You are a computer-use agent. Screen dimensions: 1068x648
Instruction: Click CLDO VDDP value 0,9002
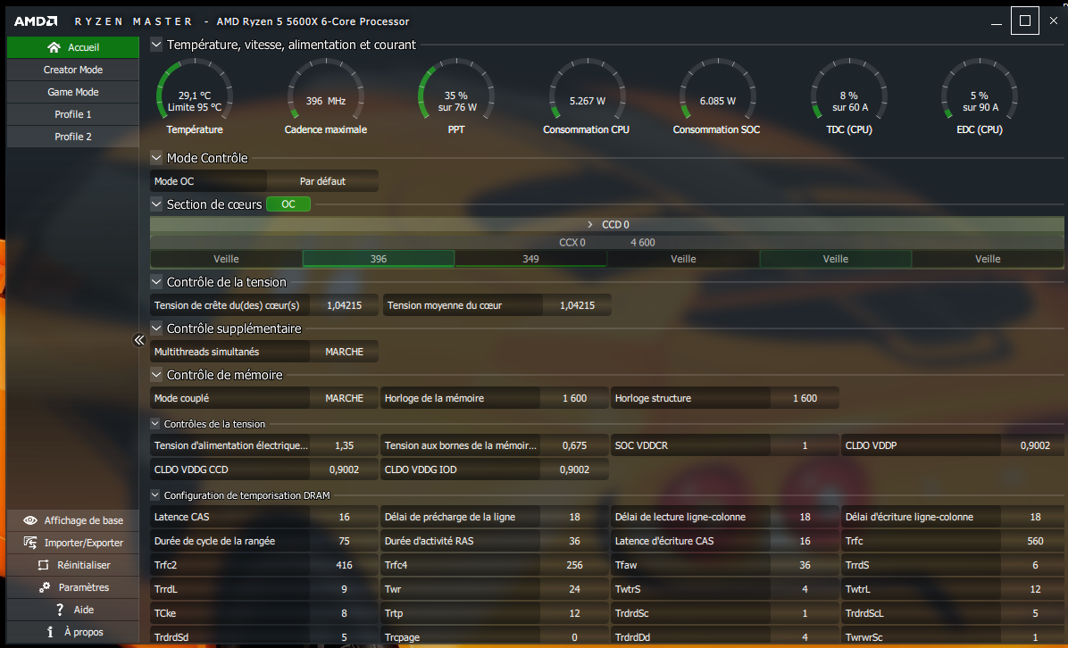[1035, 445]
